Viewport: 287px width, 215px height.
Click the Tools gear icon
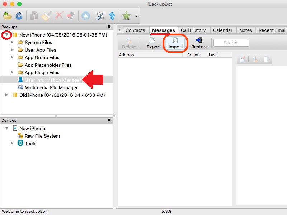point(20,143)
